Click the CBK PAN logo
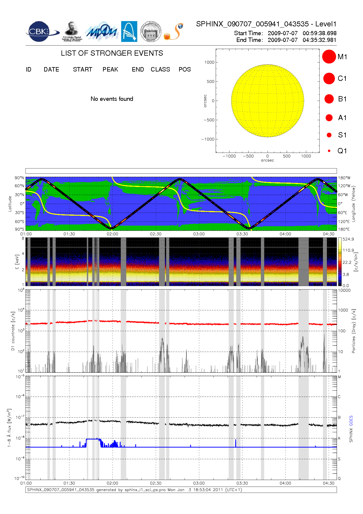 coord(41,32)
